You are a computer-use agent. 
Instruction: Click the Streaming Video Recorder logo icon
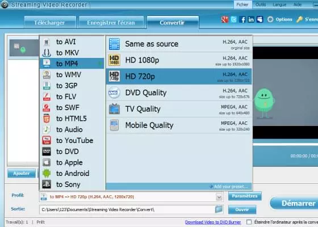point(5,5)
